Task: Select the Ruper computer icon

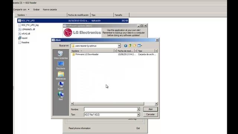Action: point(61,86)
